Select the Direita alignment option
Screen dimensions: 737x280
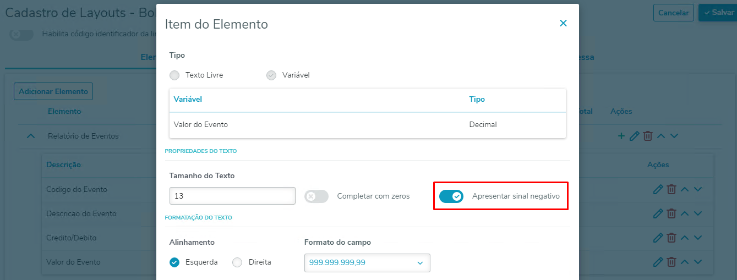pyautogui.click(x=237, y=262)
